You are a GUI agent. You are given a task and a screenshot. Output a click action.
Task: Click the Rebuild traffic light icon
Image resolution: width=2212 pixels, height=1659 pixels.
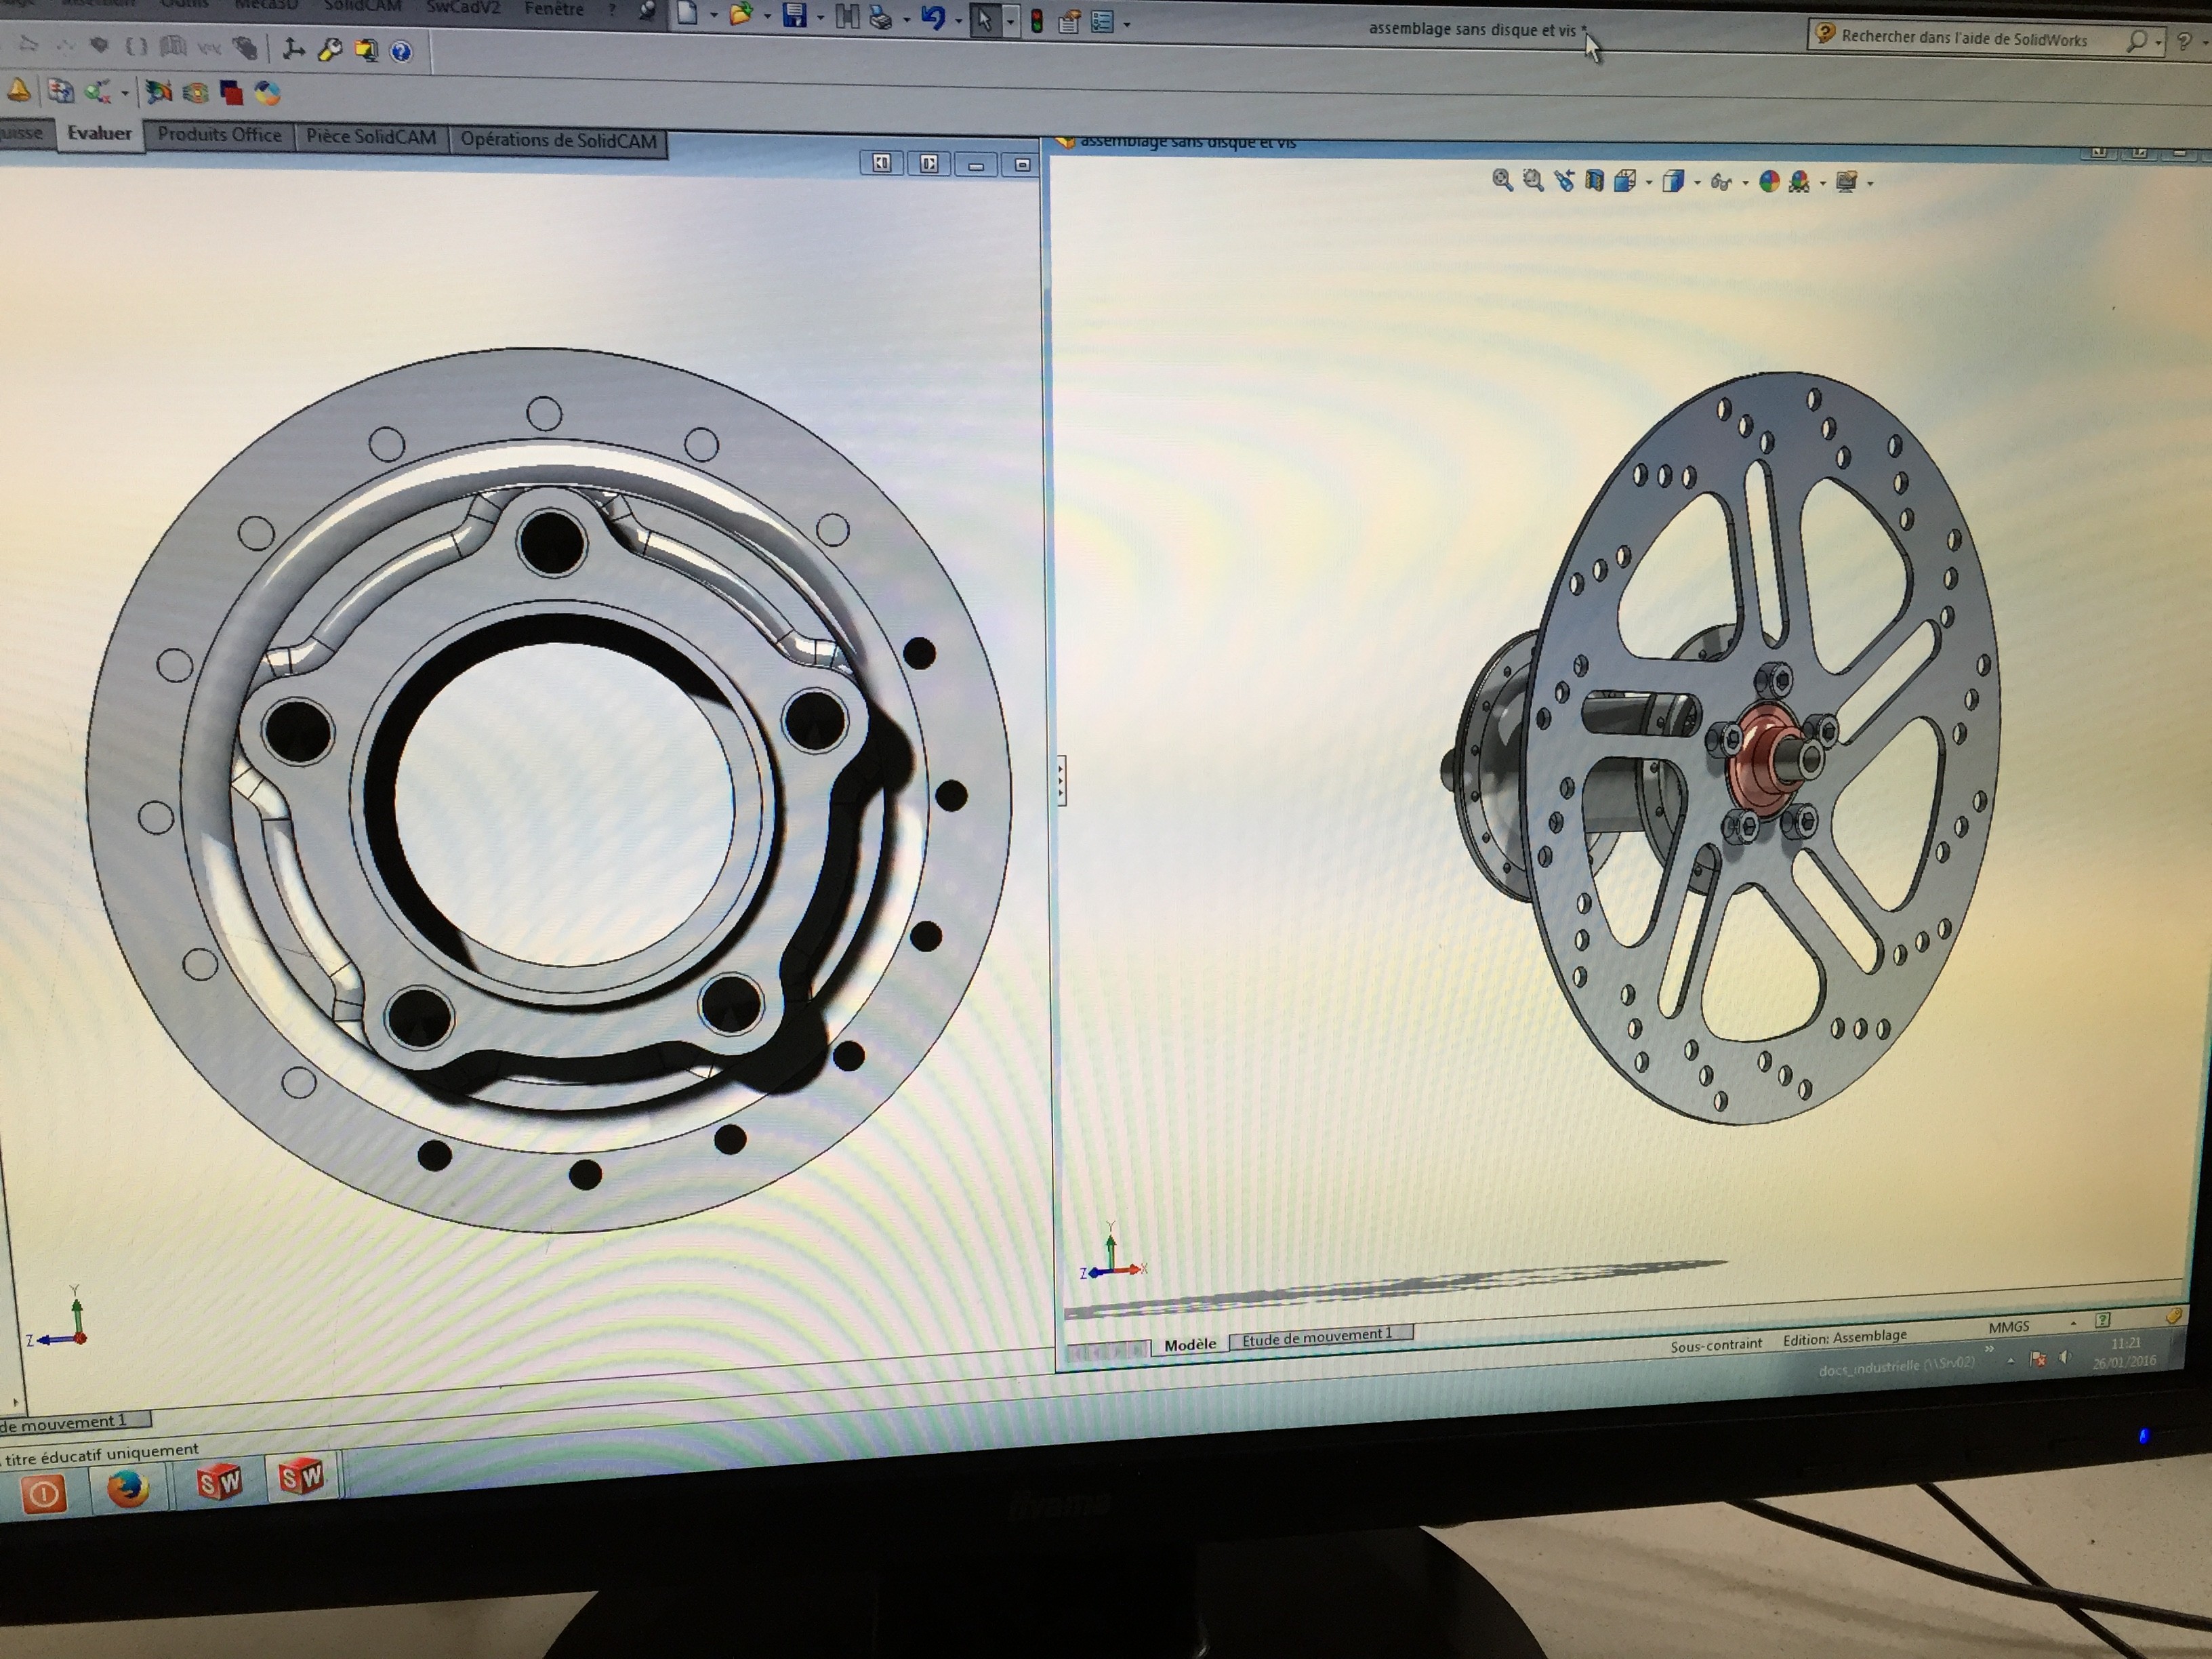[x=1037, y=22]
